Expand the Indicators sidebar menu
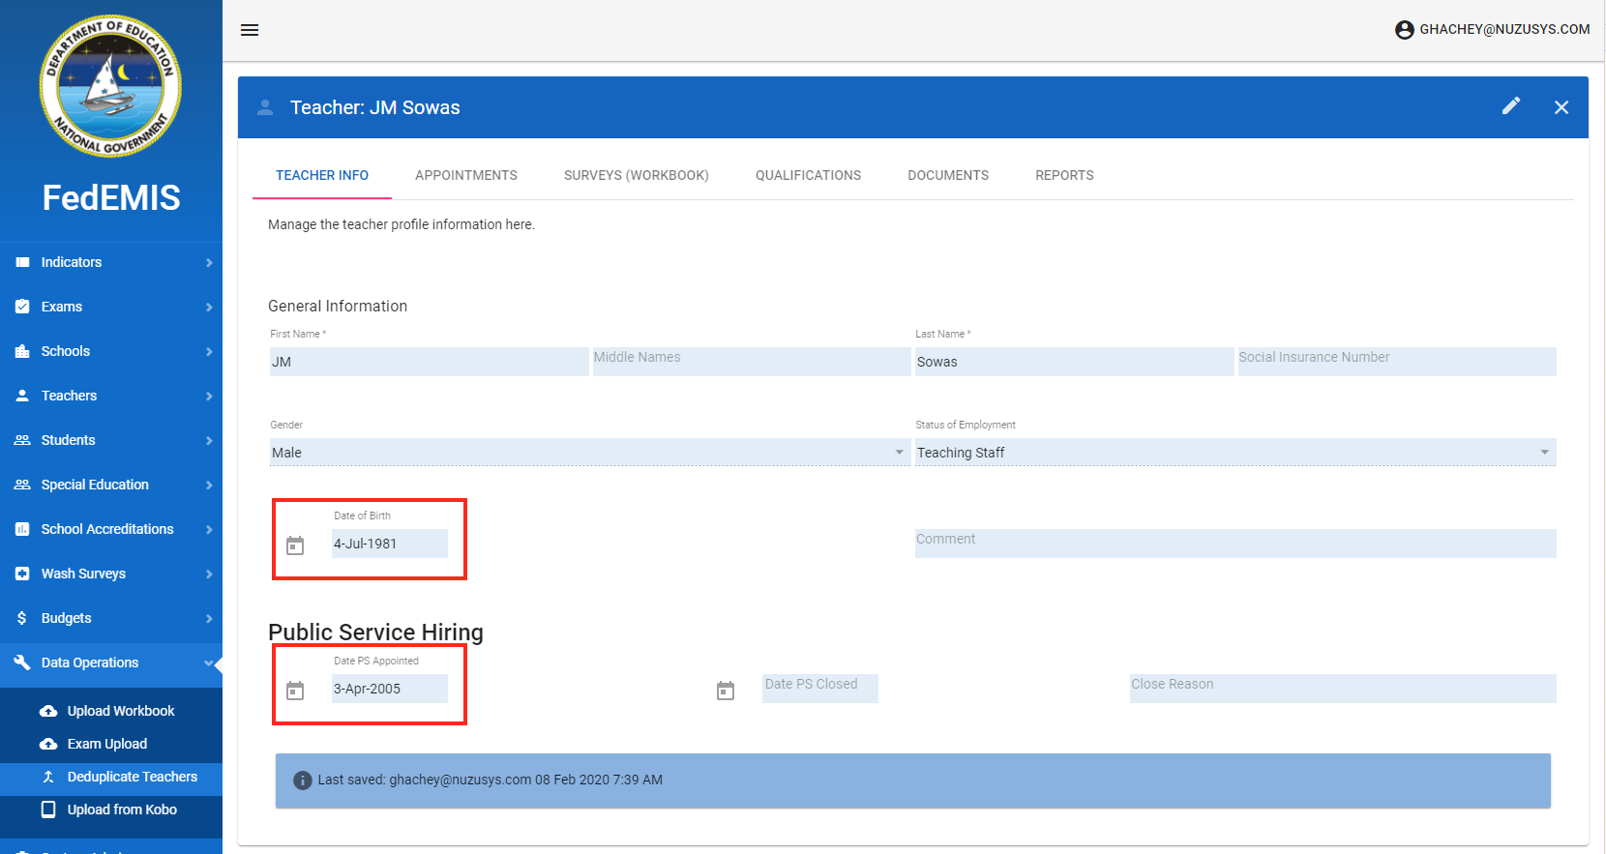 coord(111,262)
